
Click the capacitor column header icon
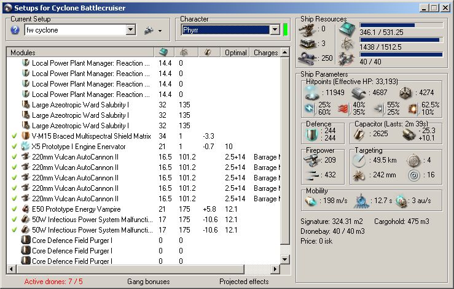click(207, 52)
